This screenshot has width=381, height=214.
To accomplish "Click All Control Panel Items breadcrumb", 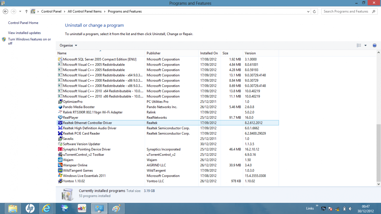I will pyautogui.click(x=85, y=11).
